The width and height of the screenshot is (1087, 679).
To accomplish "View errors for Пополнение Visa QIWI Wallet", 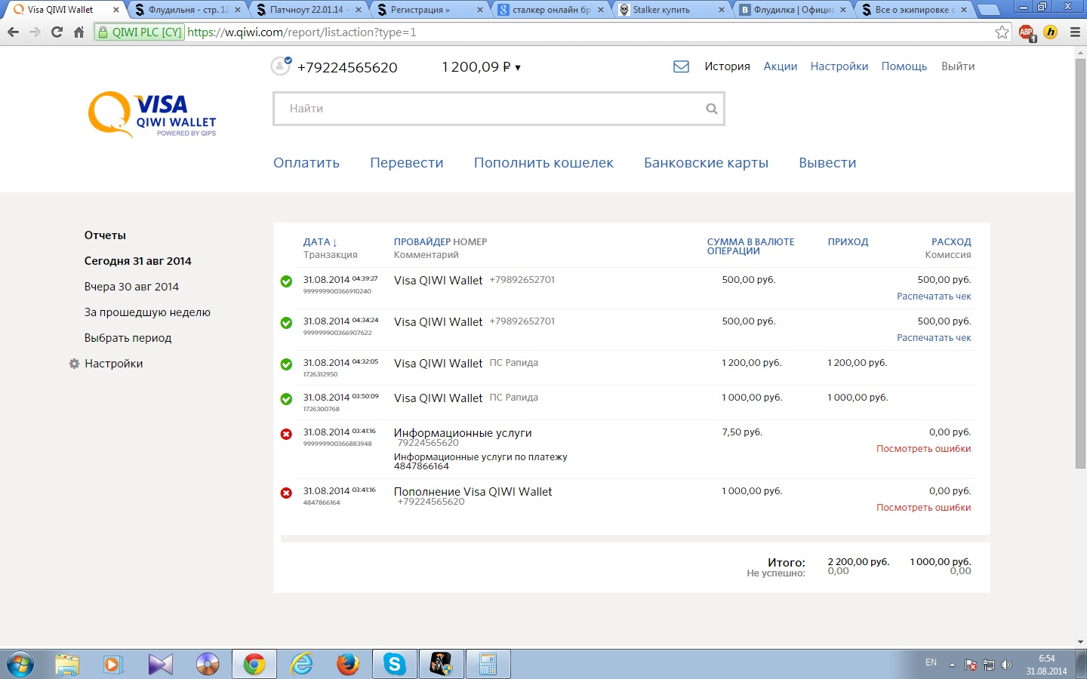I will [924, 508].
